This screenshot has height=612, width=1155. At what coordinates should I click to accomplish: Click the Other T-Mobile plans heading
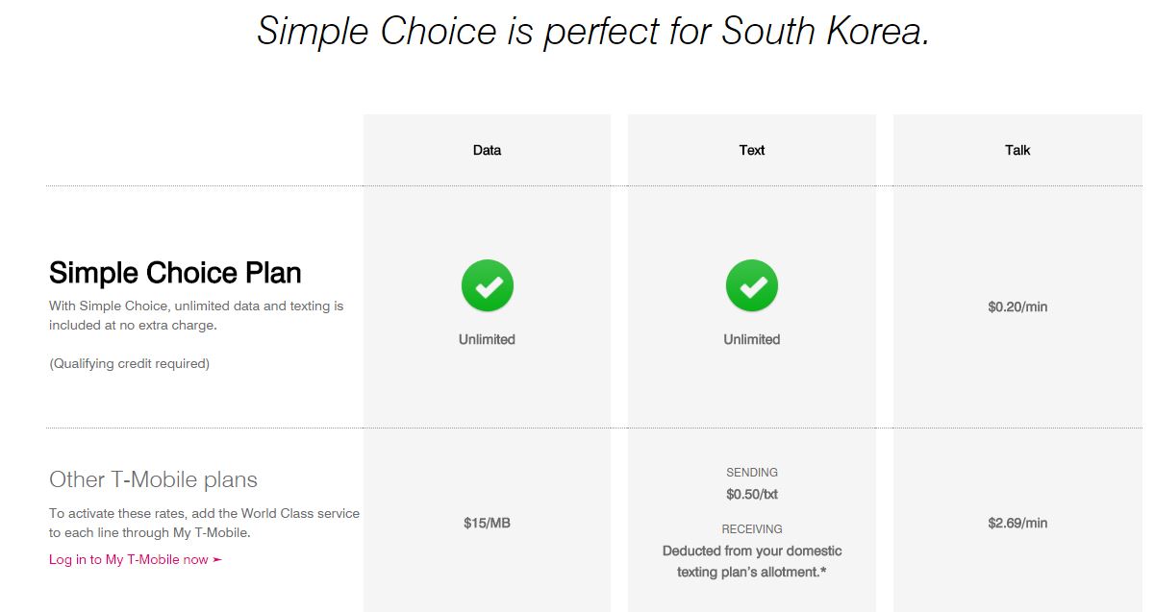click(x=153, y=479)
